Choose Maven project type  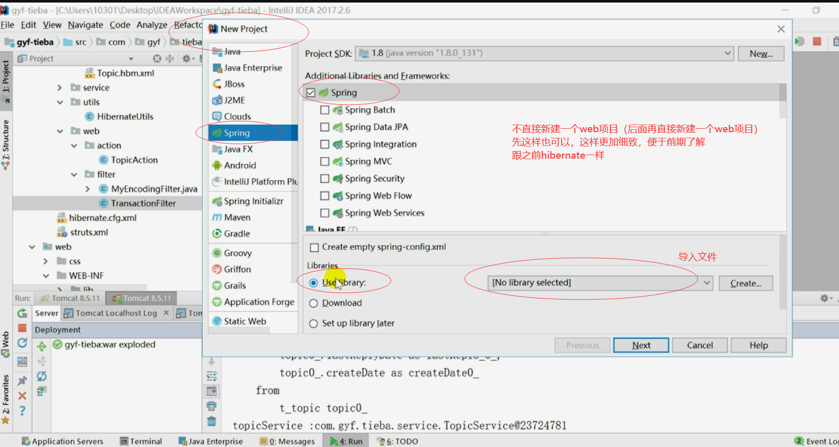point(253,217)
